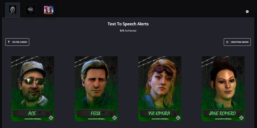Screen dimensions: 257x128
Task: Open the Filter Cards options
Action: point(17,42)
